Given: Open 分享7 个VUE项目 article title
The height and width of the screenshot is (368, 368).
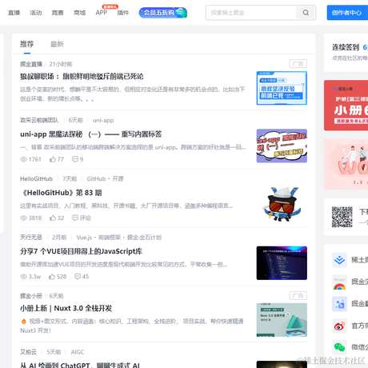Looking at the screenshot, I should point(81,251).
